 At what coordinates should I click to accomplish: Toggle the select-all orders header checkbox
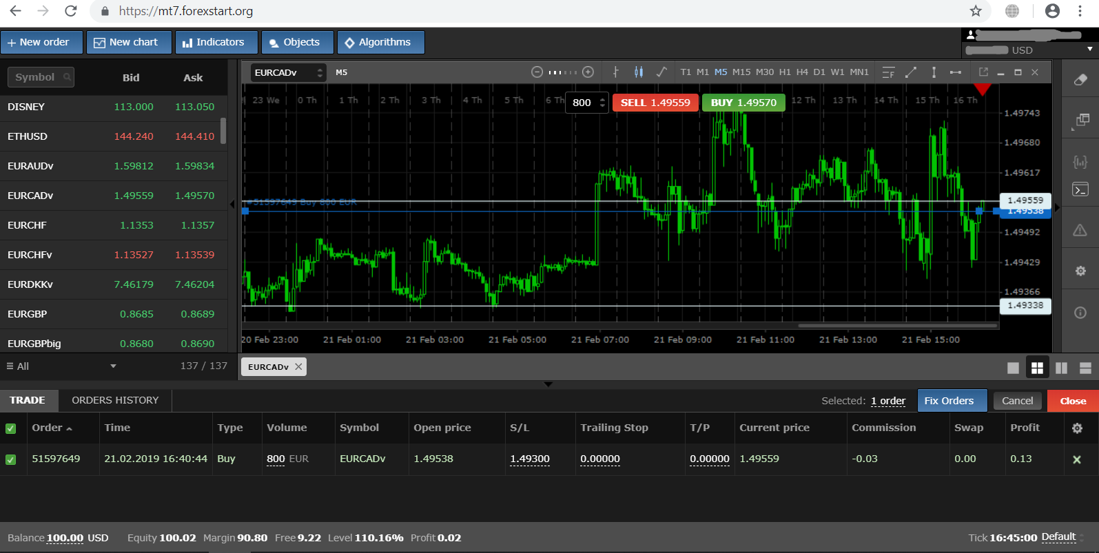pyautogui.click(x=10, y=428)
